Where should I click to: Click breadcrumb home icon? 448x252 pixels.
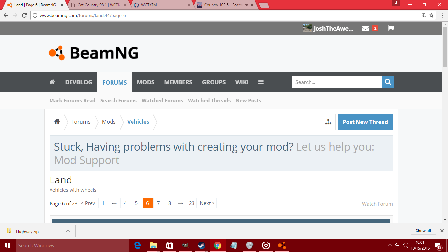tap(57, 122)
